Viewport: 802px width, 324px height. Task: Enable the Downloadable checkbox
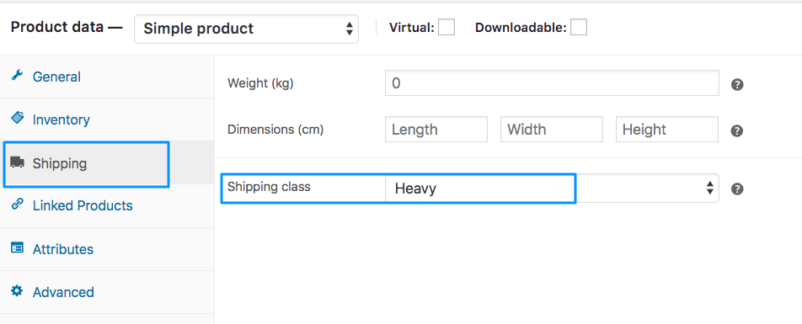[x=579, y=27]
